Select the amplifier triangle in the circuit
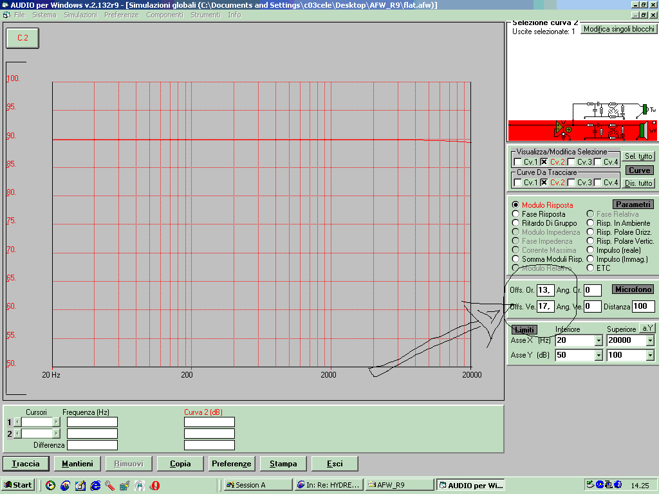Viewport: 659px width, 494px height. click(x=559, y=127)
